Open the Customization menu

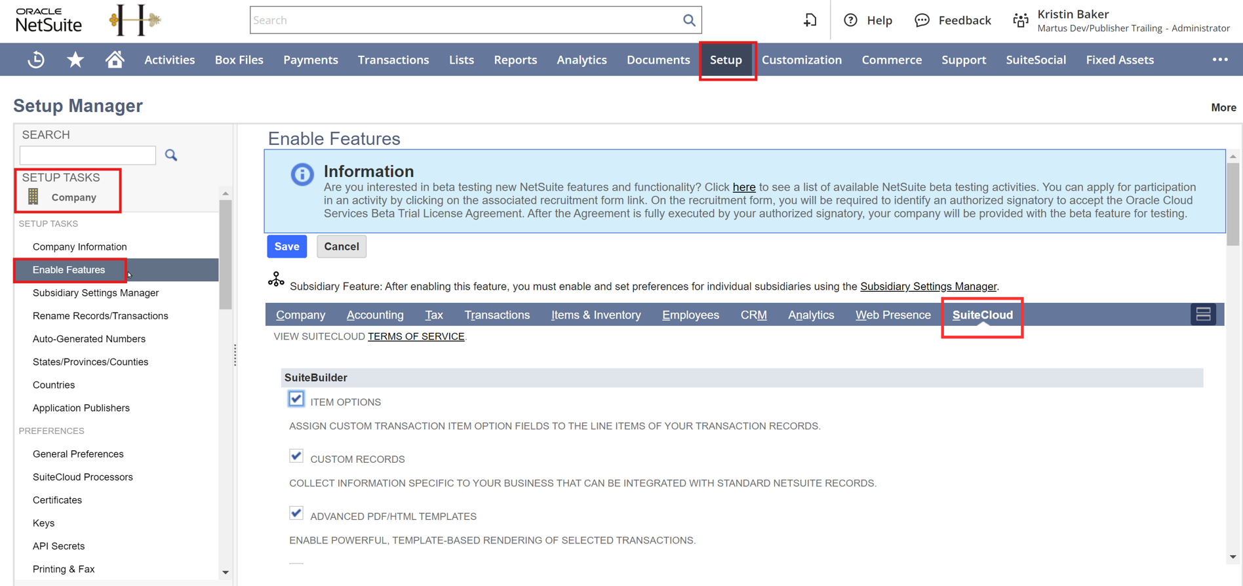point(802,60)
